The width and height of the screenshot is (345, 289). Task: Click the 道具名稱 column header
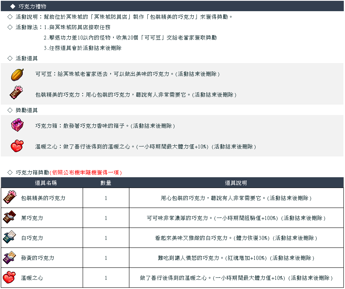tap(46, 183)
